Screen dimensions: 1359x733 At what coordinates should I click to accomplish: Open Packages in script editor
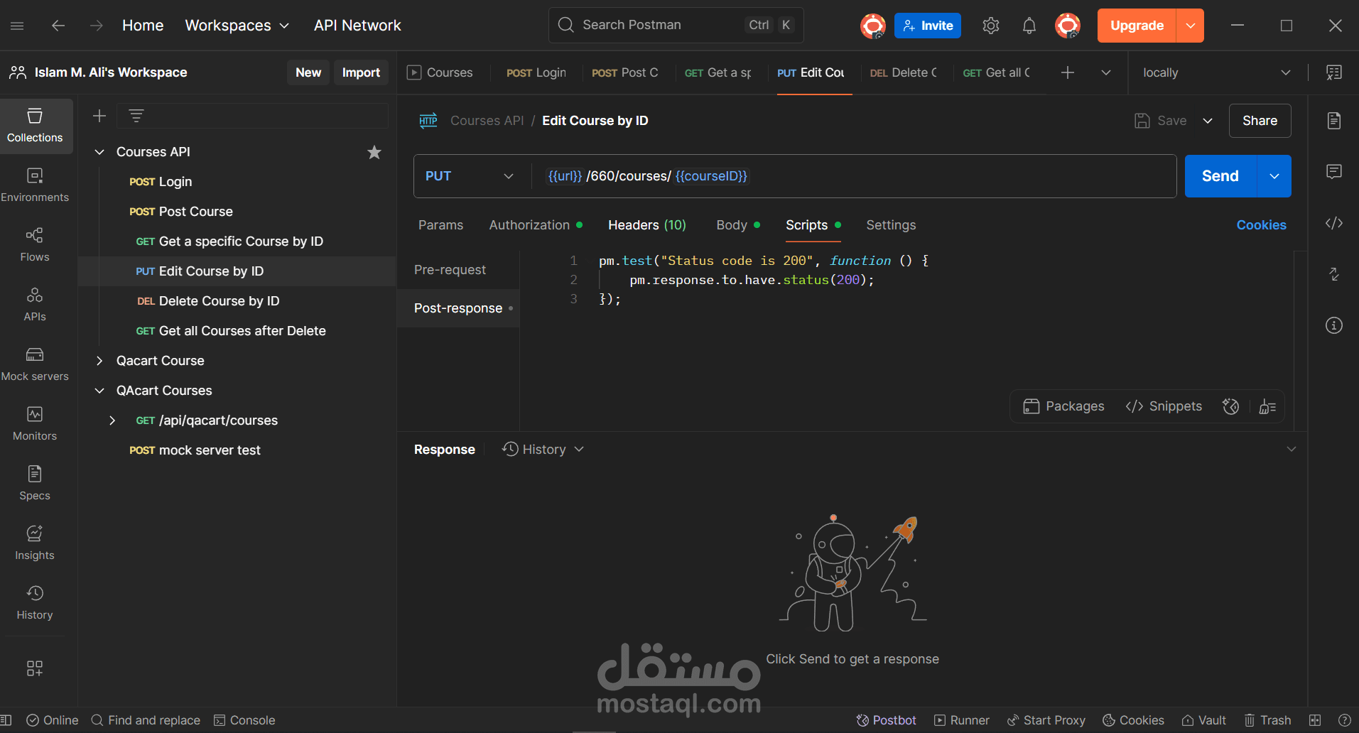(x=1063, y=406)
